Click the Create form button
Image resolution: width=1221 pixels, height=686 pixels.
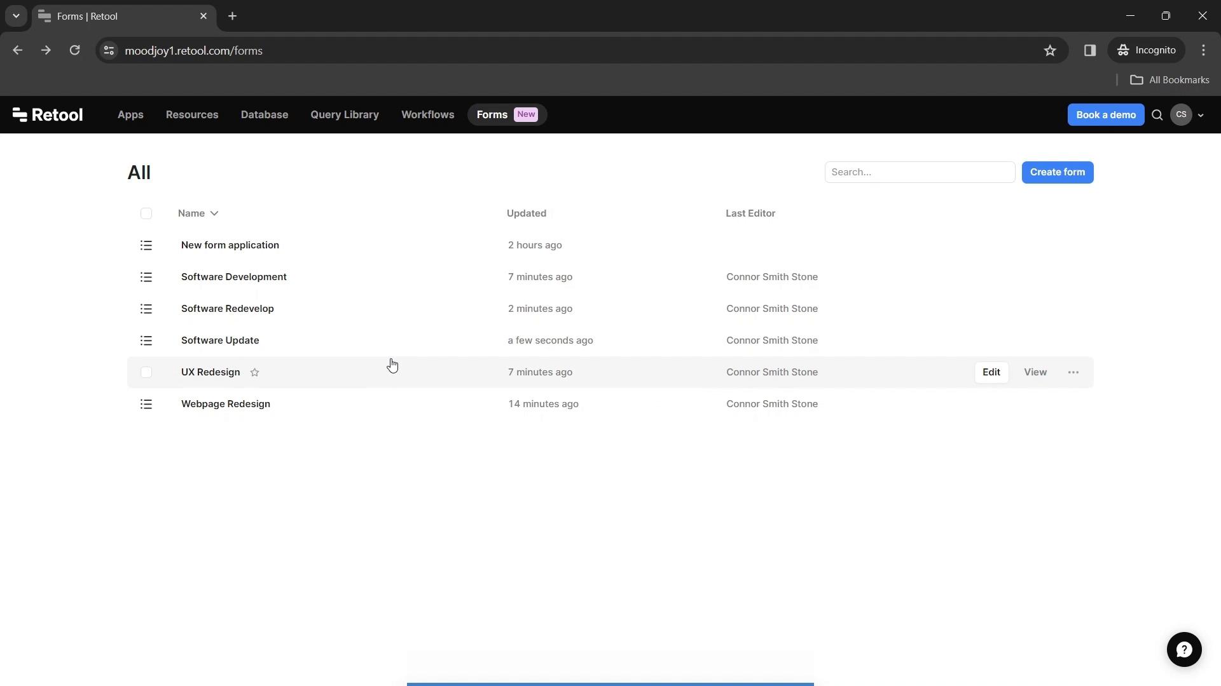click(1058, 171)
